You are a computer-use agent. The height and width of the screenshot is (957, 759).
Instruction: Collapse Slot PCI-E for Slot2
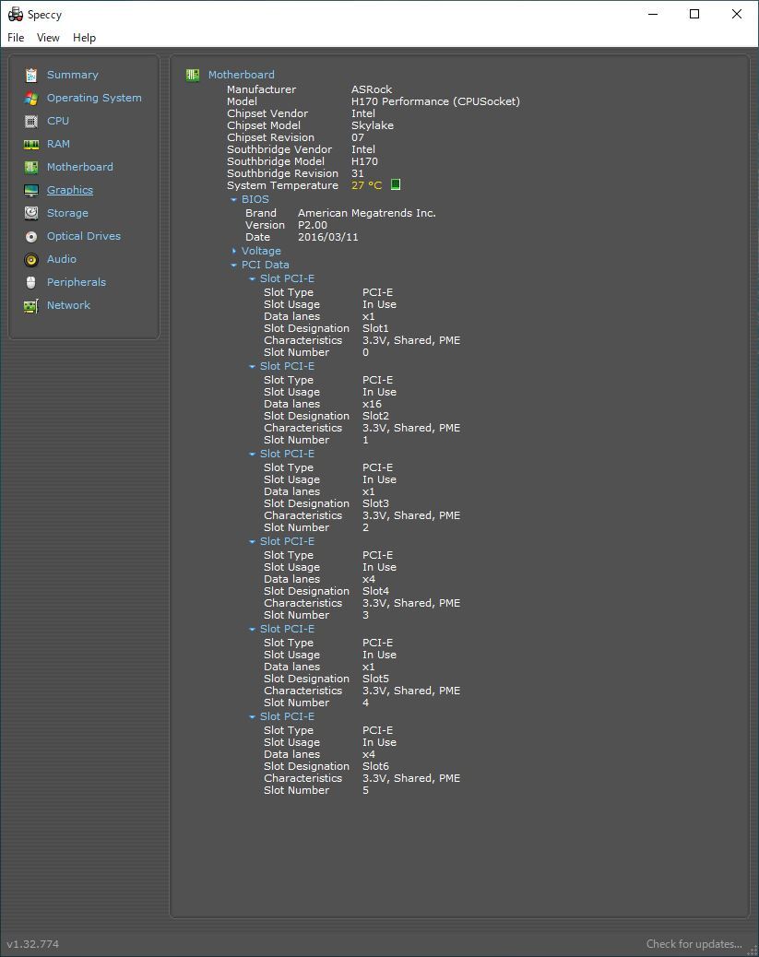(252, 367)
